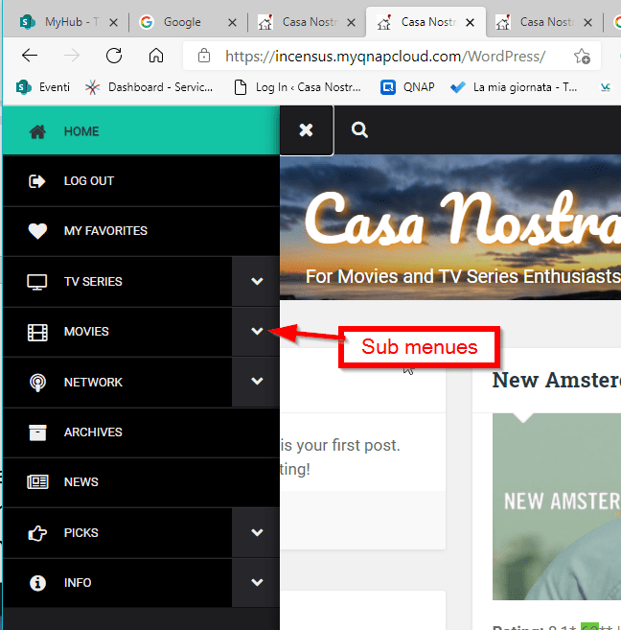Open the Eventi bookmark
This screenshot has height=630, width=621.
tap(43, 87)
